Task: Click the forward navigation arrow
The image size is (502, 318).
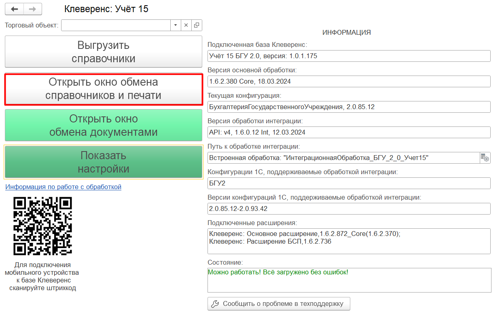Action: [x=33, y=9]
